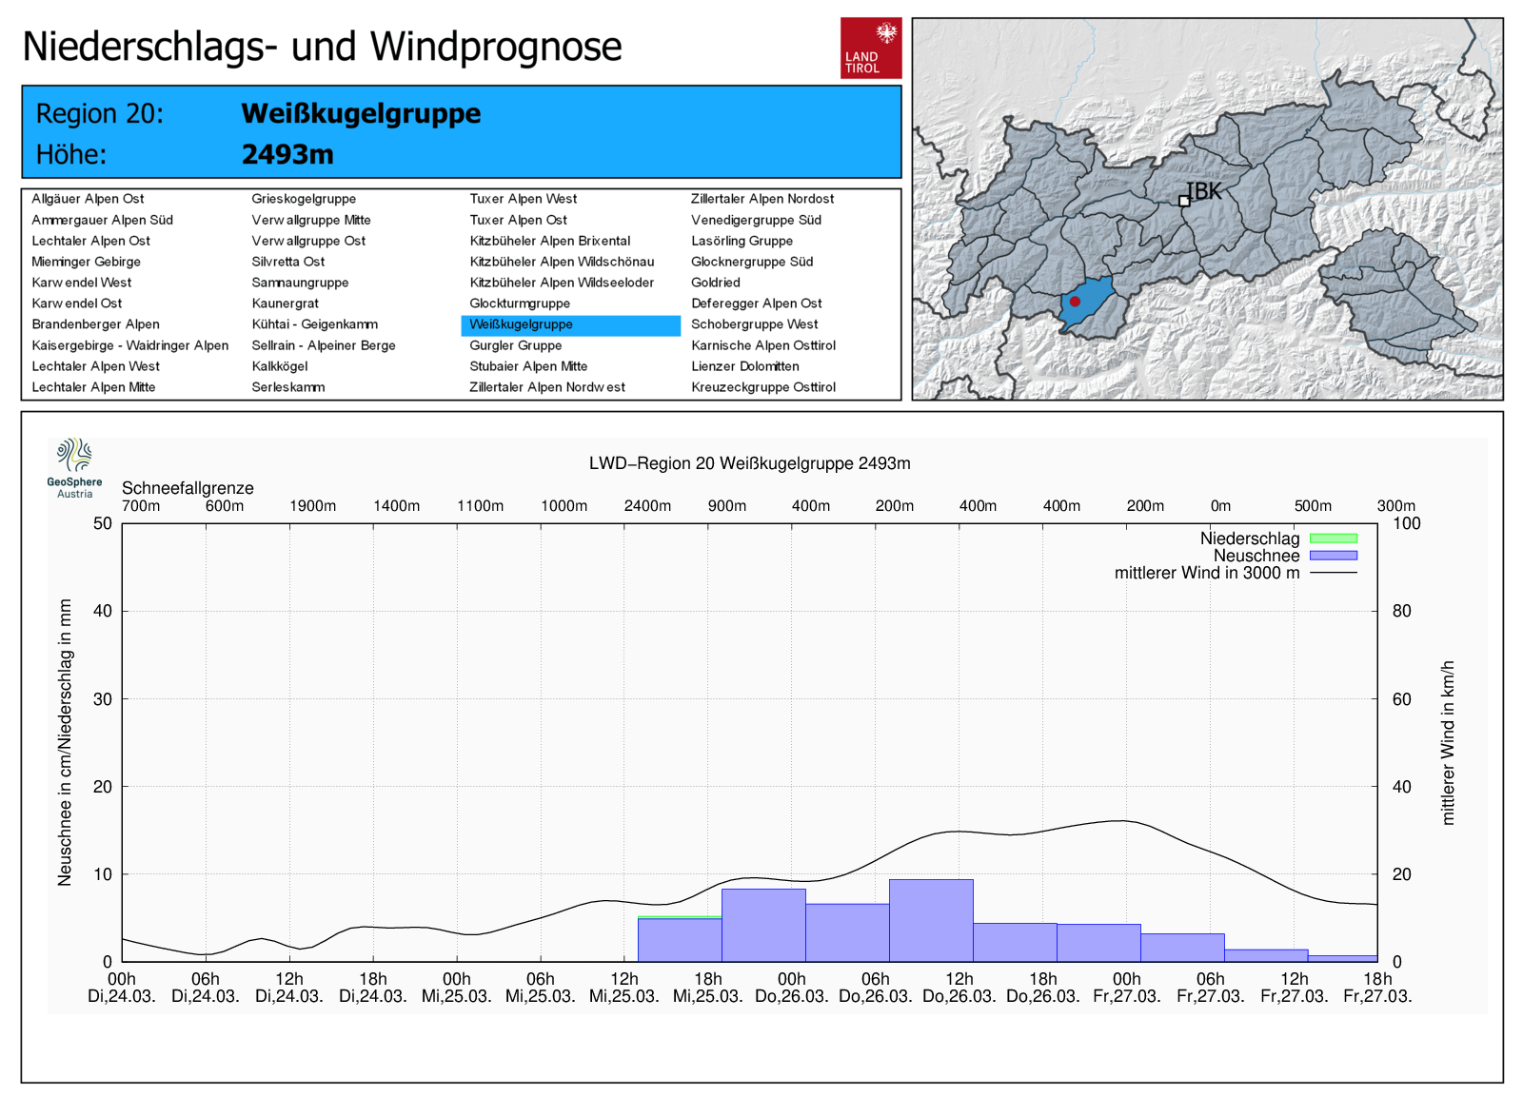Select Venedigergruppe Süd region
Viewport: 1523px width, 1097px height.
[756, 220]
